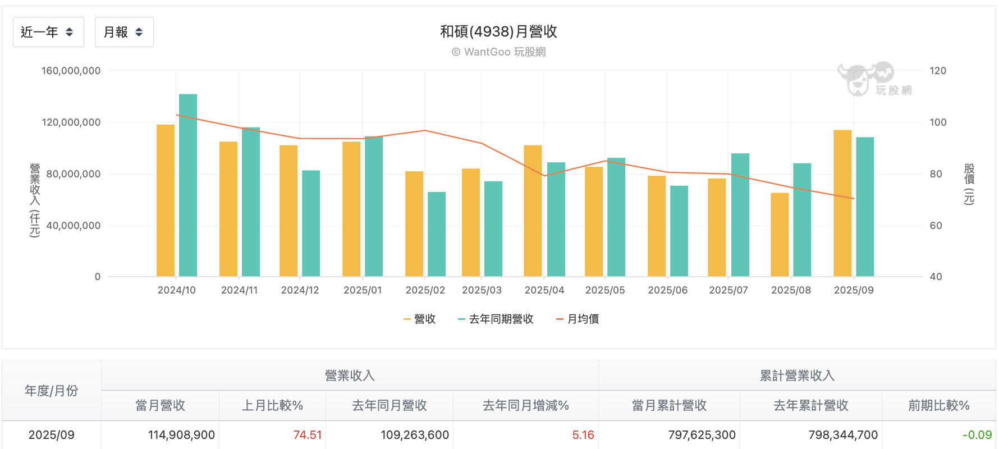Select the 2025/09 teal last-year bar
The image size is (999, 449).
coord(865,207)
